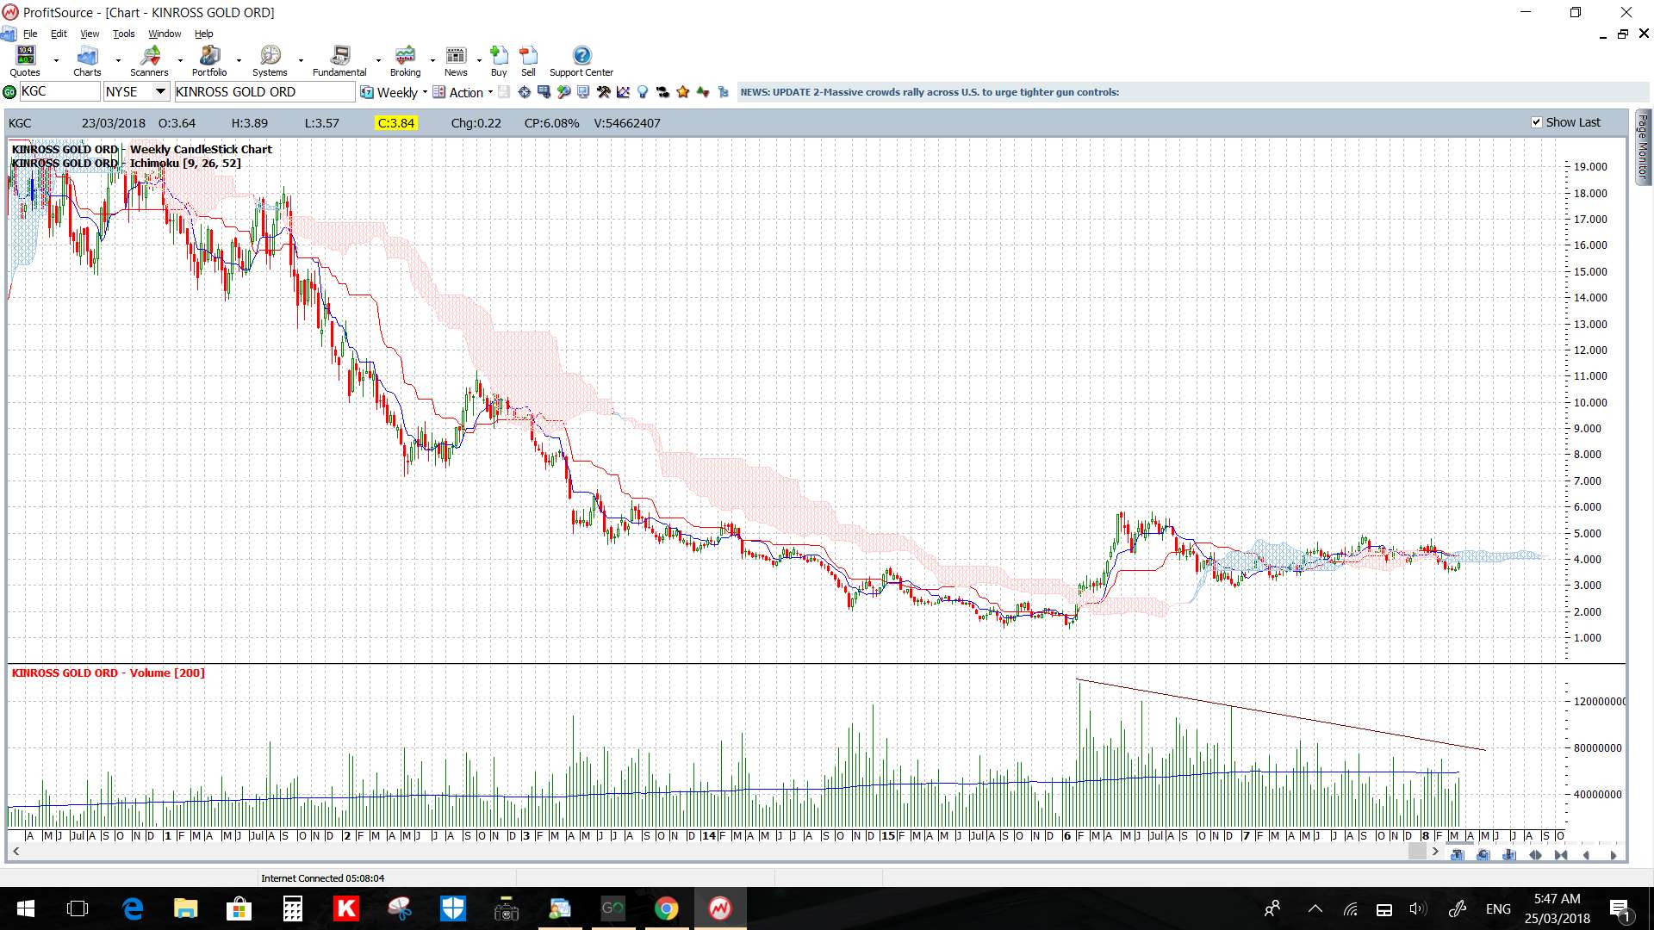
Task: Click the light bulb icon
Action: click(643, 92)
